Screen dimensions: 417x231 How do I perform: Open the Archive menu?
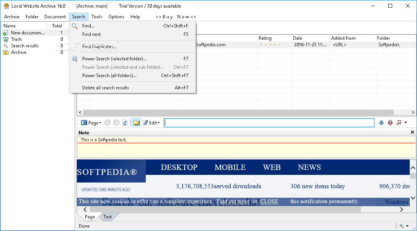(12, 17)
